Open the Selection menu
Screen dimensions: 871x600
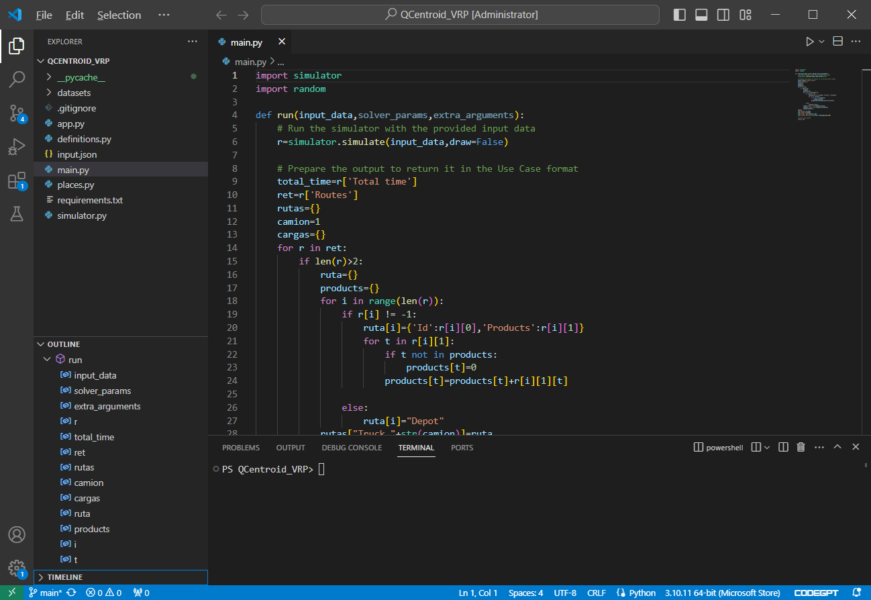[119, 15]
